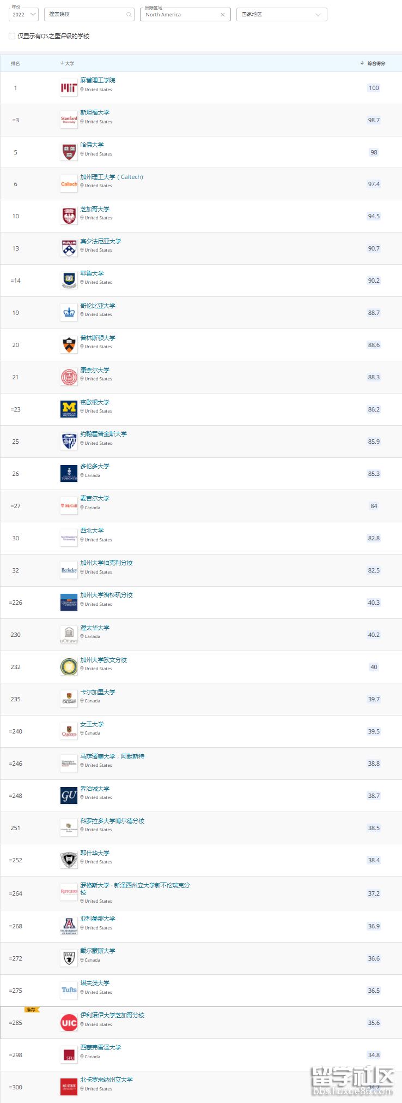Clear the North America region filter
Viewport: 402px width, 1103px height.
[x=222, y=15]
